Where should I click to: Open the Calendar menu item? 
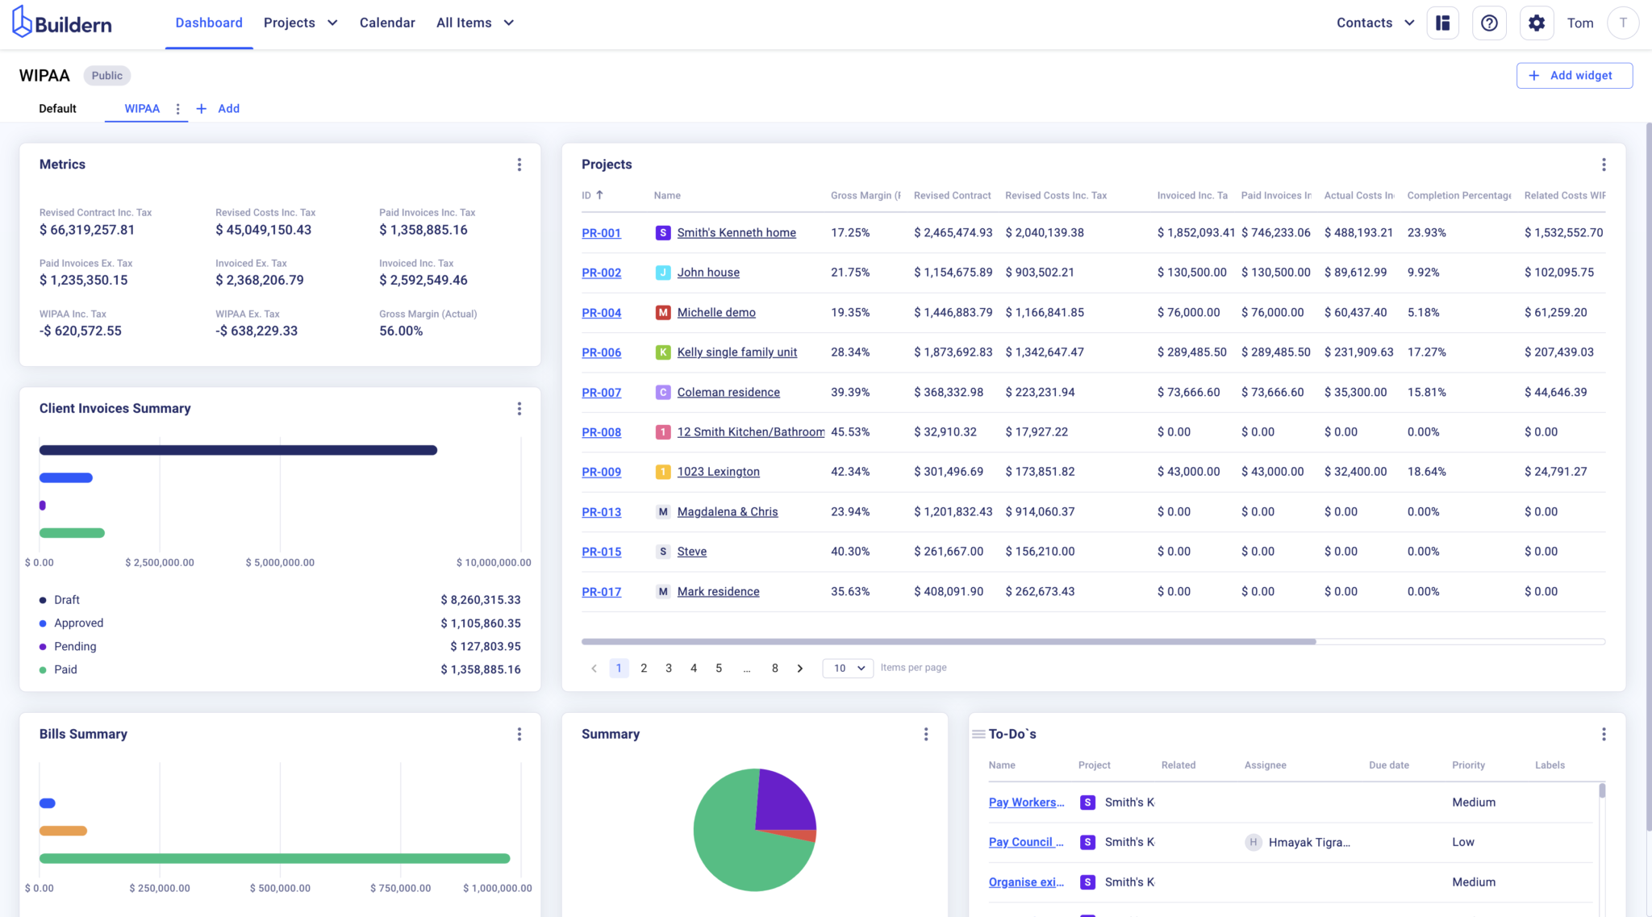(x=387, y=23)
